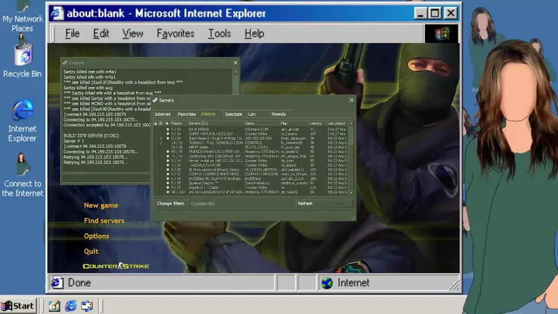Click the padlock password column header icon

pyautogui.click(x=156, y=123)
